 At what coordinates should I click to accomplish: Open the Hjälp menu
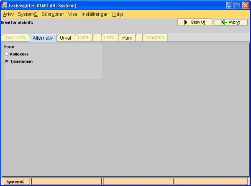pyautogui.click(x=118, y=14)
